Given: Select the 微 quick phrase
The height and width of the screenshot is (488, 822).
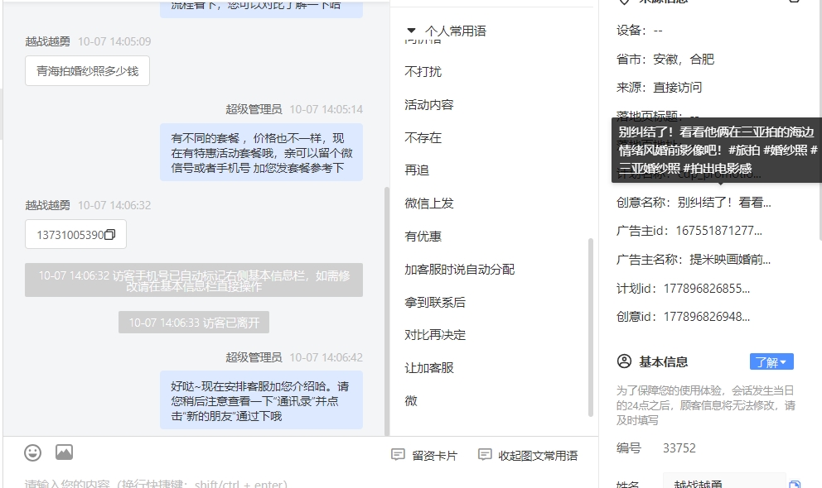Looking at the screenshot, I should (411, 400).
